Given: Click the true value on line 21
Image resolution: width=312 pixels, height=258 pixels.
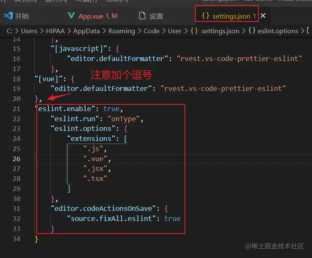Looking at the screenshot, I should pos(111,109).
